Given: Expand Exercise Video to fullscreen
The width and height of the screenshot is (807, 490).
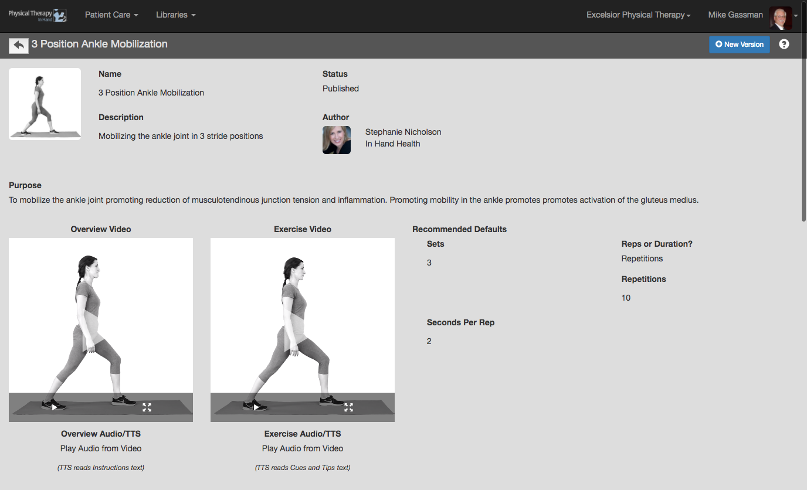Looking at the screenshot, I should pos(348,407).
